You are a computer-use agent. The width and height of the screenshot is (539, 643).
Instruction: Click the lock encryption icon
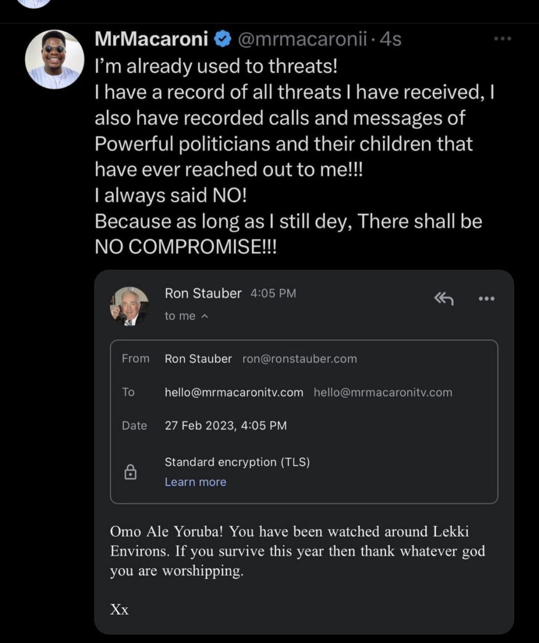pyautogui.click(x=130, y=472)
